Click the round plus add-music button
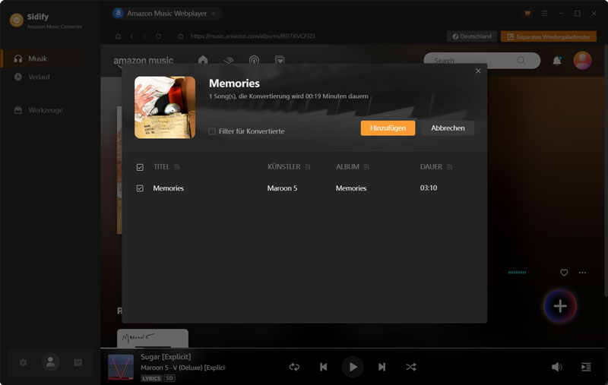The image size is (608, 385). (560, 306)
